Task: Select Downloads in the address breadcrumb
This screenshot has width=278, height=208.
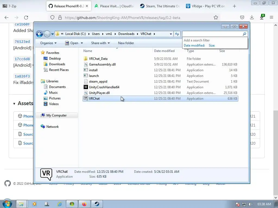Action: click(x=126, y=34)
